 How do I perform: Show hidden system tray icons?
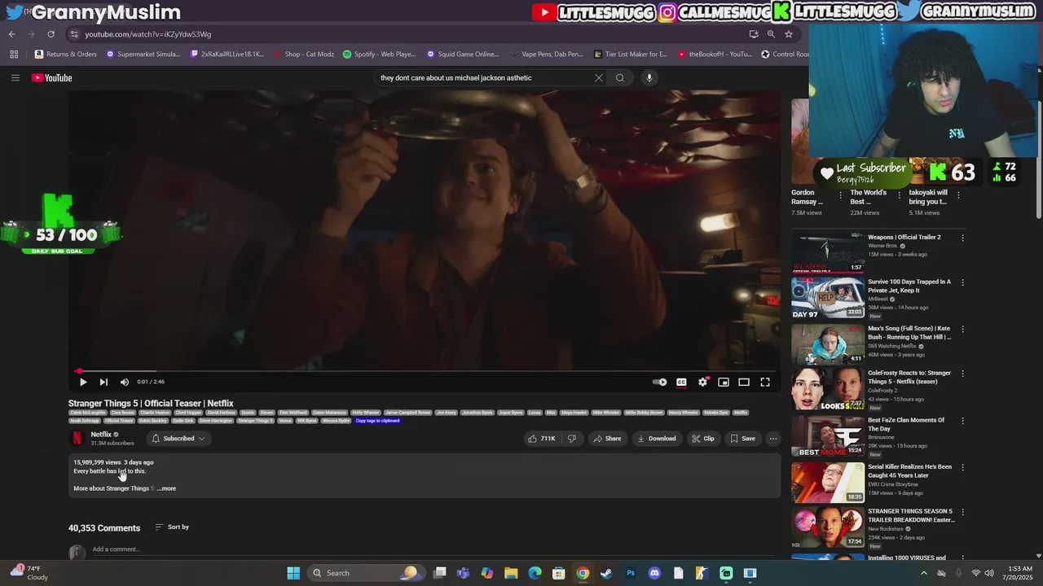coord(923,573)
